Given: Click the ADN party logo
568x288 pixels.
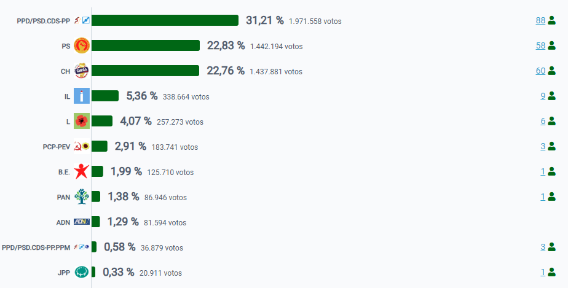Looking at the screenshot, I should 81,222.
